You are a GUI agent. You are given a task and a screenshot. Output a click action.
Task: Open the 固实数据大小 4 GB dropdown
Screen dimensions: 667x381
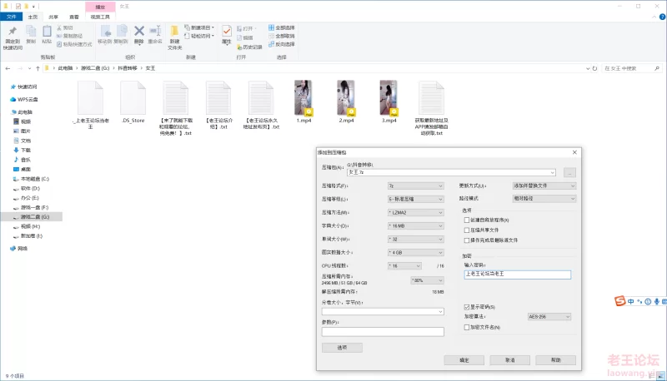[415, 252]
